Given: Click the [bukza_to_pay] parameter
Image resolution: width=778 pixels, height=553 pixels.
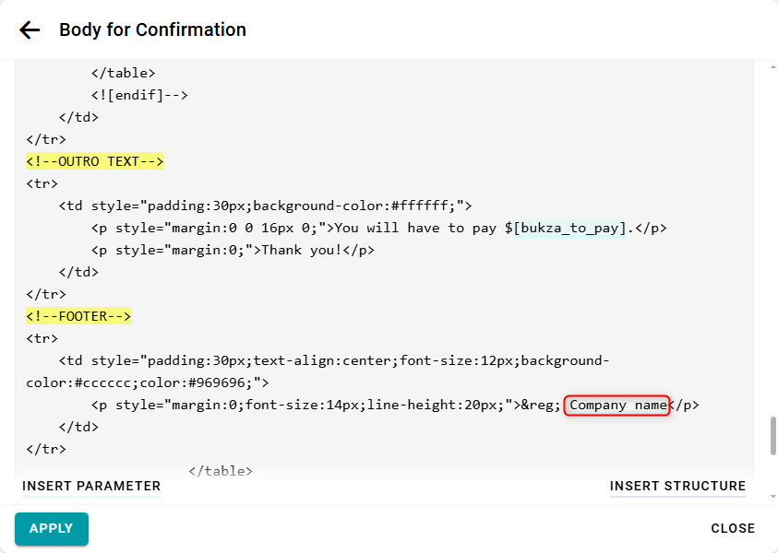Looking at the screenshot, I should [571, 228].
